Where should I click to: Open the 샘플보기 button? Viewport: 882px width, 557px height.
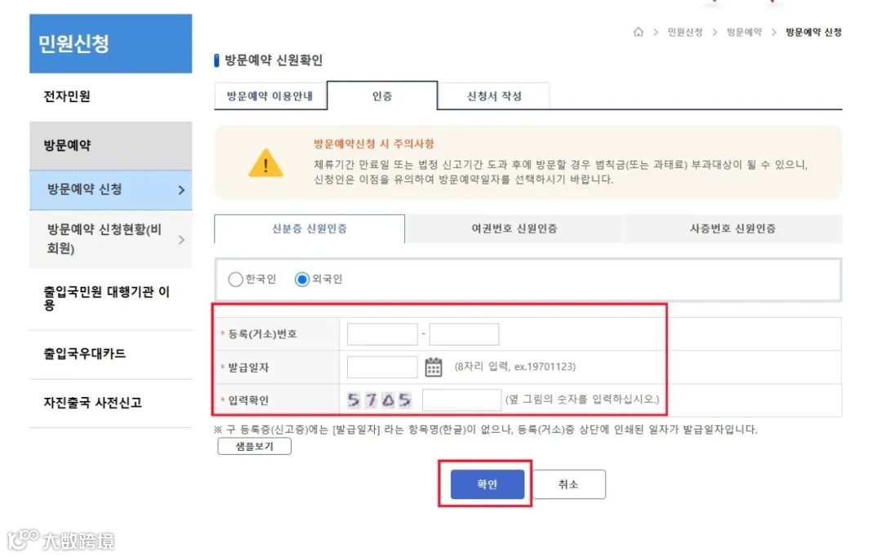254,446
